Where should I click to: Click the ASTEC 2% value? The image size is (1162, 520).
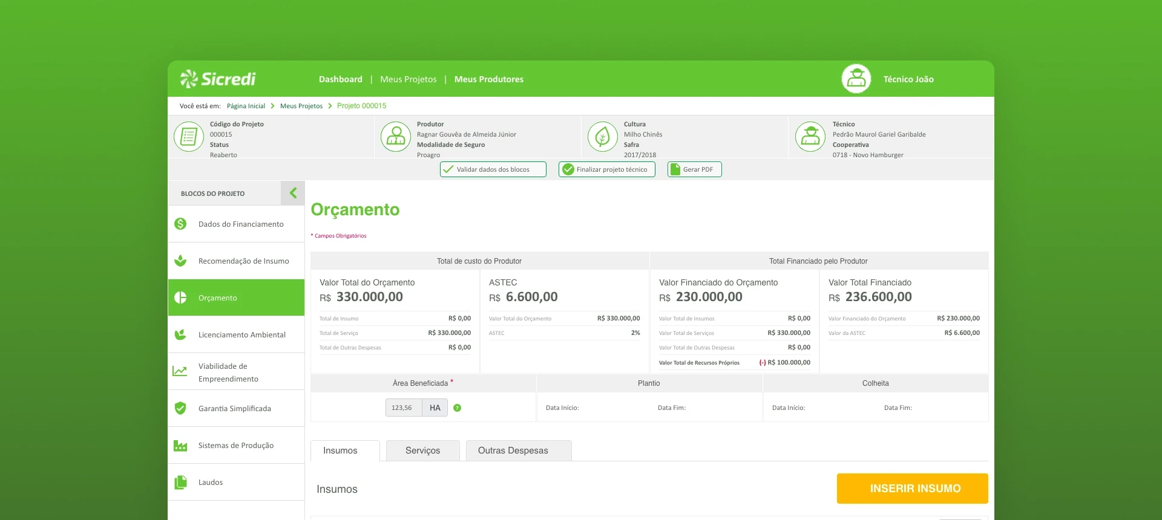tap(635, 333)
